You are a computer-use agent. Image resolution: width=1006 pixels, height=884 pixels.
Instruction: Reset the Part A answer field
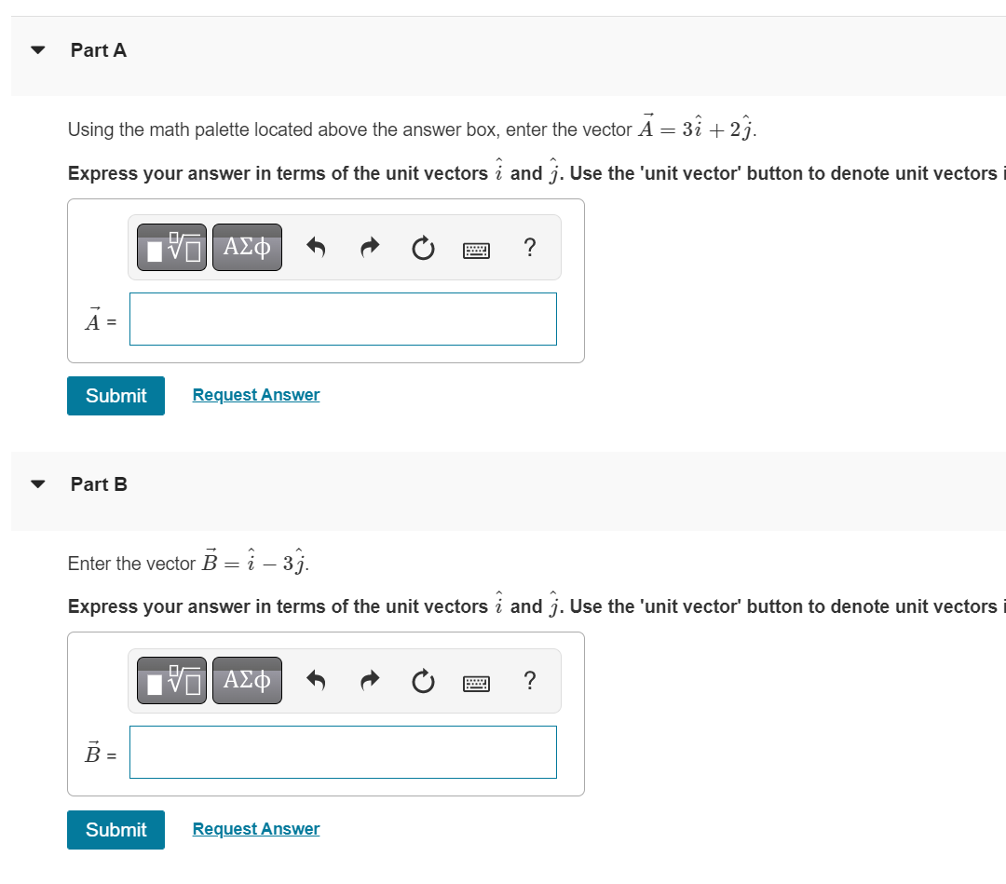(423, 248)
